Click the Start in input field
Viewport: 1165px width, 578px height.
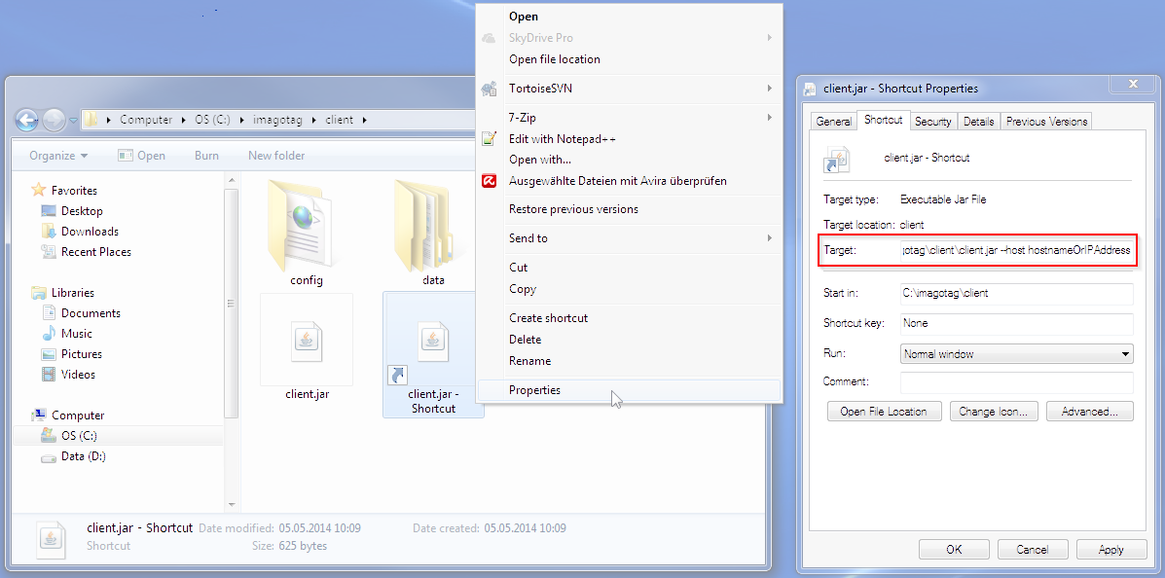point(1016,294)
